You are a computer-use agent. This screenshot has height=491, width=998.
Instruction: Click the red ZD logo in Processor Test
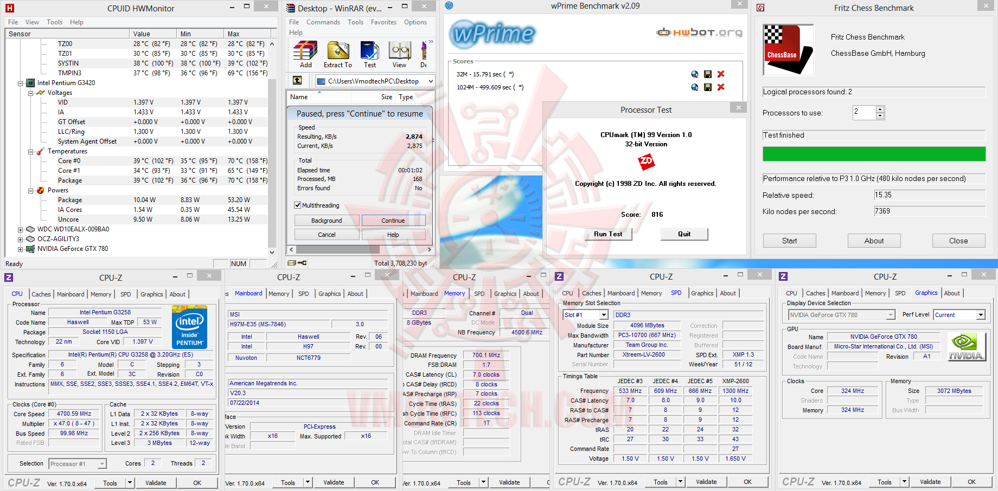click(x=646, y=161)
